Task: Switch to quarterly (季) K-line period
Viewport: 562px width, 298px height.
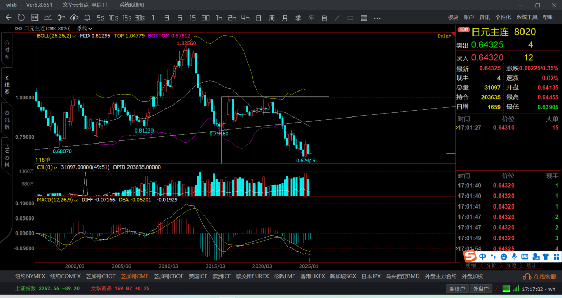Action: (x=298, y=18)
